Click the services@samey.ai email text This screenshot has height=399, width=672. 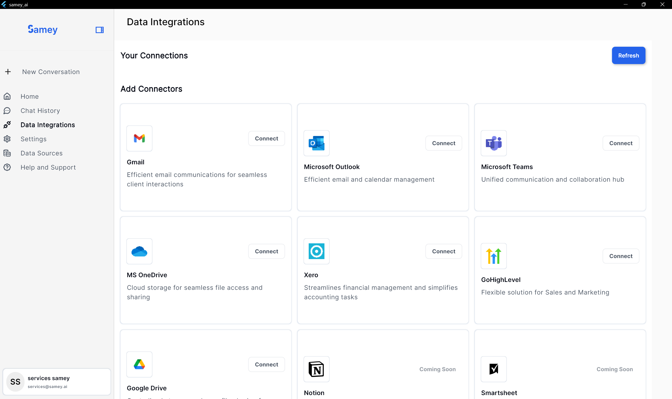[47, 387]
